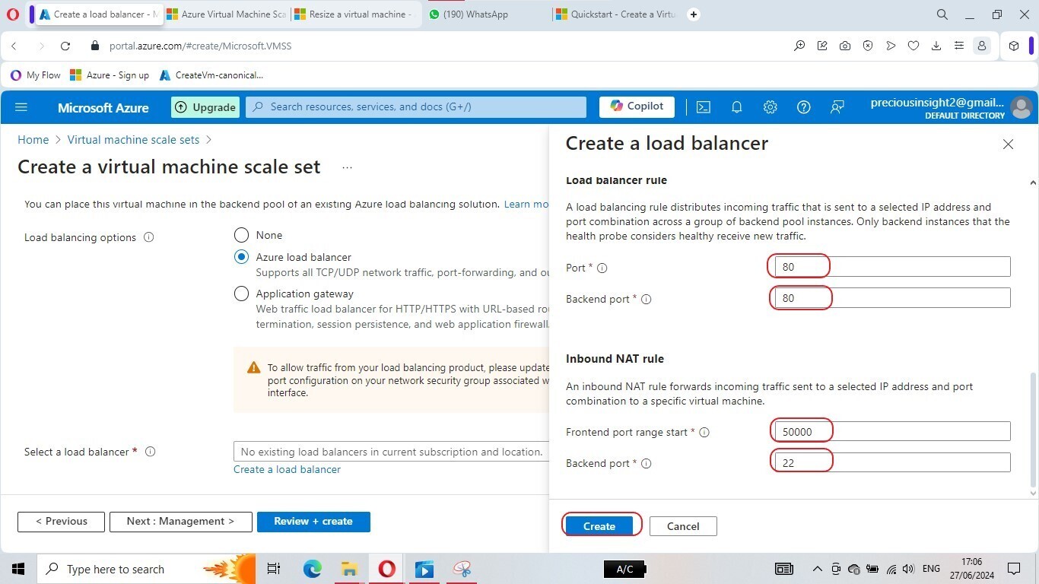Open Task View on the taskbar
The height and width of the screenshot is (584, 1039).
pos(274,569)
